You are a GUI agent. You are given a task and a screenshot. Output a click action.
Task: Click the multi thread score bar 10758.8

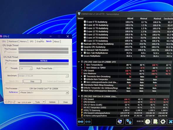(44, 61)
